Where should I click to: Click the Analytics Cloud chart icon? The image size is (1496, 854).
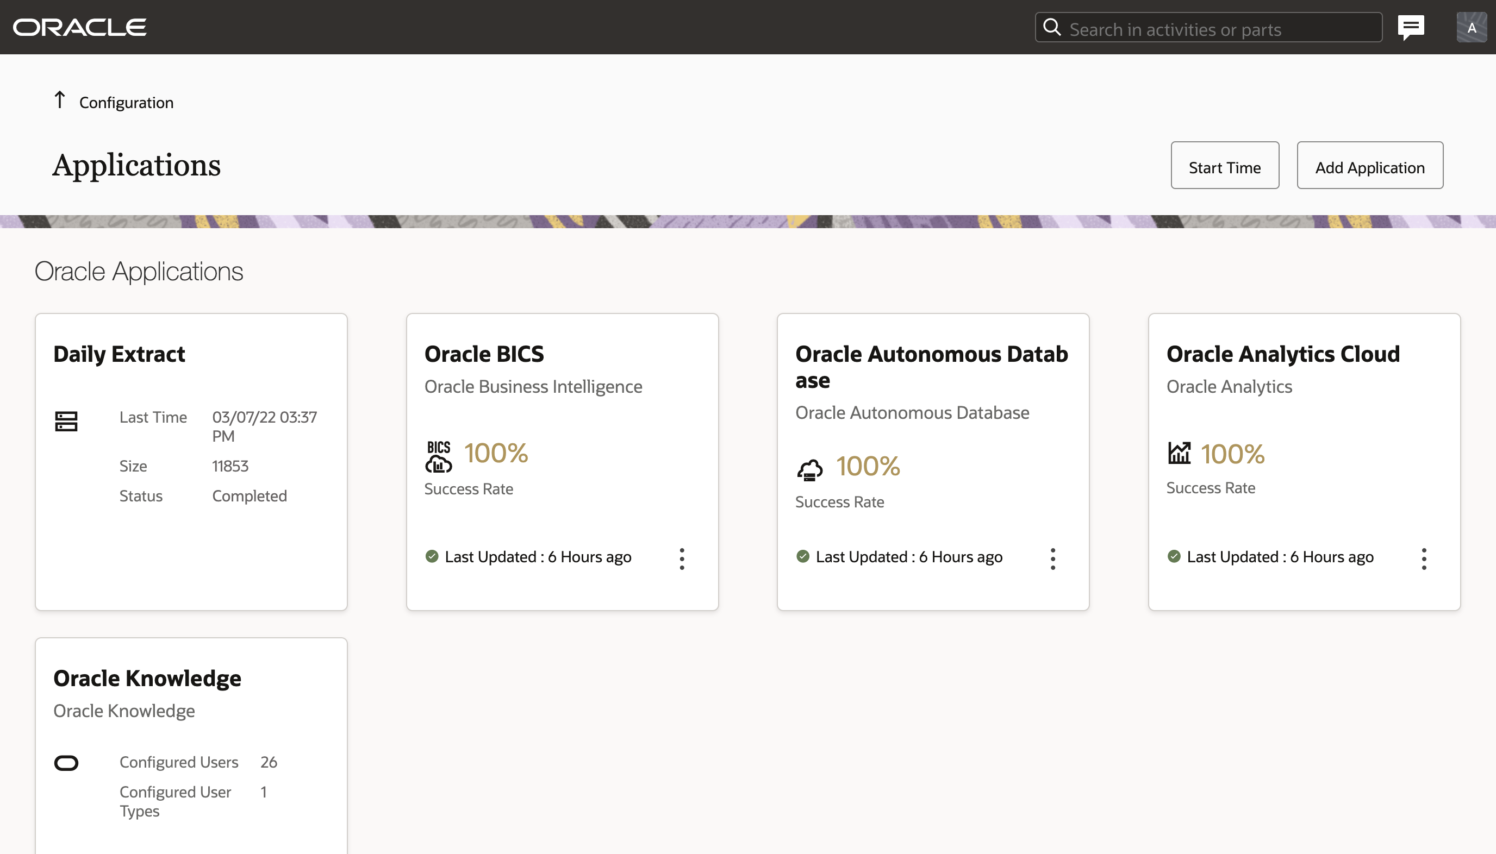tap(1179, 453)
